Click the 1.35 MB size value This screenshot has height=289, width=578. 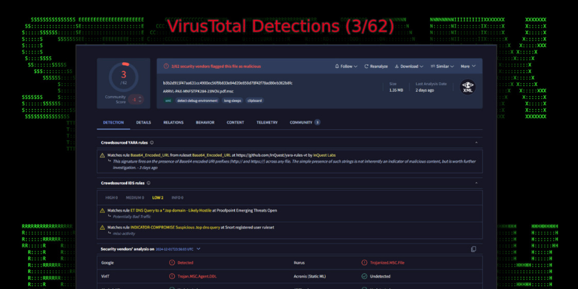[x=396, y=90]
